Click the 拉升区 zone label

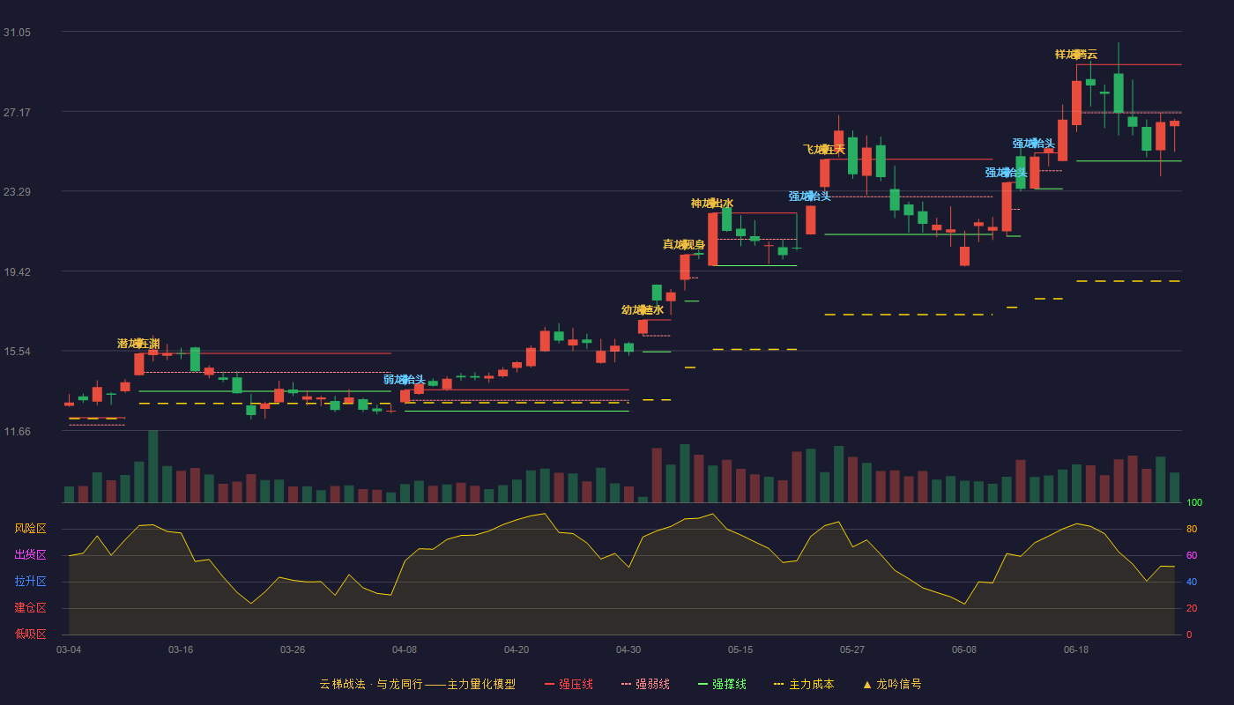pyautogui.click(x=31, y=582)
